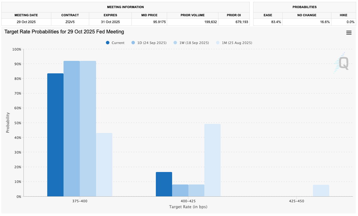Viewport: 358px width, 216px height.
Task: Open the chart hamburger context menu
Action: (349, 33)
